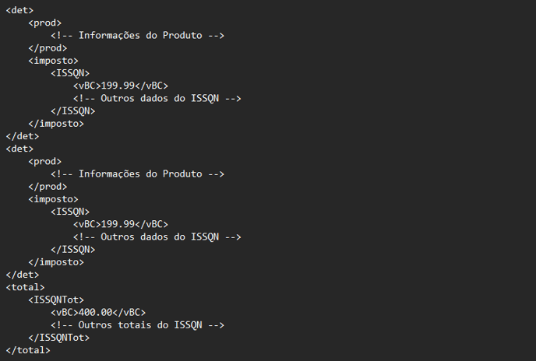Screen dimensions: 536x361
Task: Click the second opening ISSQN tag
Action: (x=70, y=212)
